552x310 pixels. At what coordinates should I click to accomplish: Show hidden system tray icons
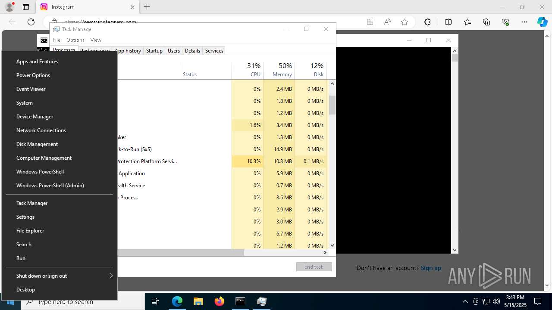[465, 302]
